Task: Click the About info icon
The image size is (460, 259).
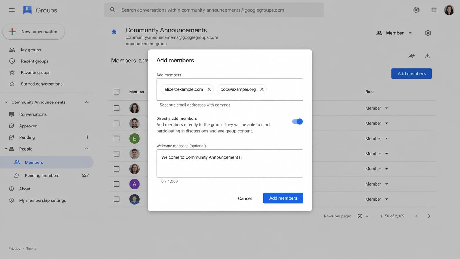Action: tap(12, 189)
